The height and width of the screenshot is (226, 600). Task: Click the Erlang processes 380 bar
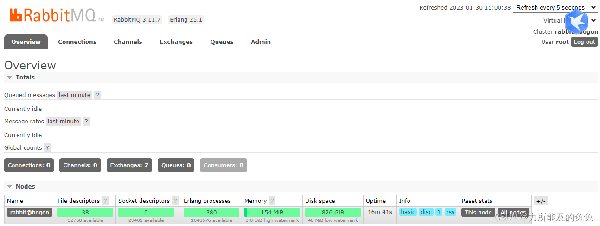[x=211, y=212]
